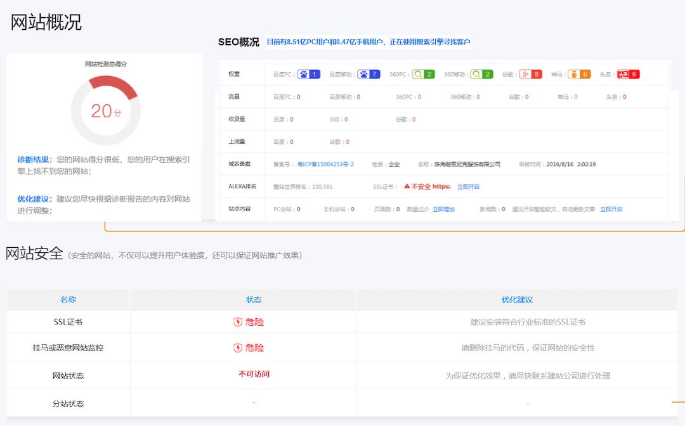Click the Toutiao weight badge

pyautogui.click(x=628, y=74)
